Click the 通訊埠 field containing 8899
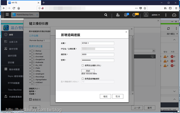The height and width of the screenshot is (113, 180). tap(98, 54)
